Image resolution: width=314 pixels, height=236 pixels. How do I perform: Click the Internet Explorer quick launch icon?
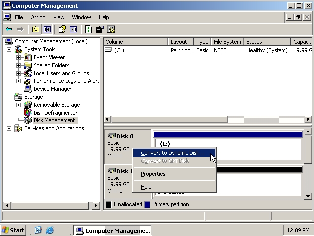coord(49,230)
